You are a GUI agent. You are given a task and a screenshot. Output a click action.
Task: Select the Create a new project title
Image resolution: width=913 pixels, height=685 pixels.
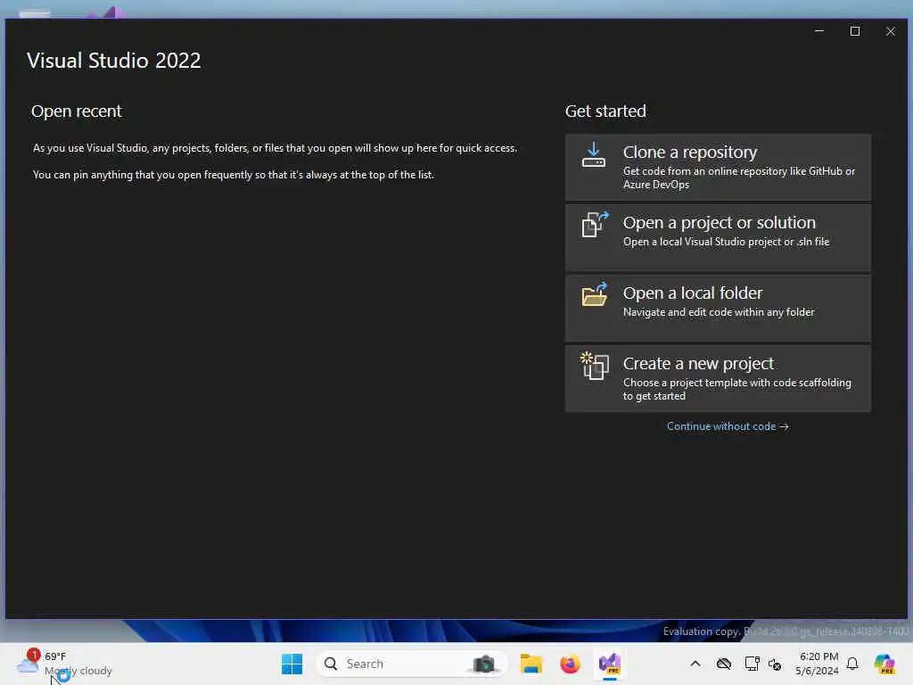pyautogui.click(x=698, y=364)
